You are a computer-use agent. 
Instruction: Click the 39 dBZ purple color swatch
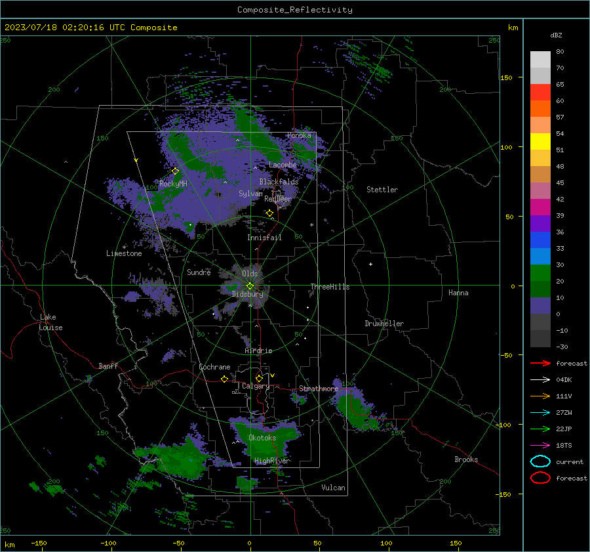540,223
